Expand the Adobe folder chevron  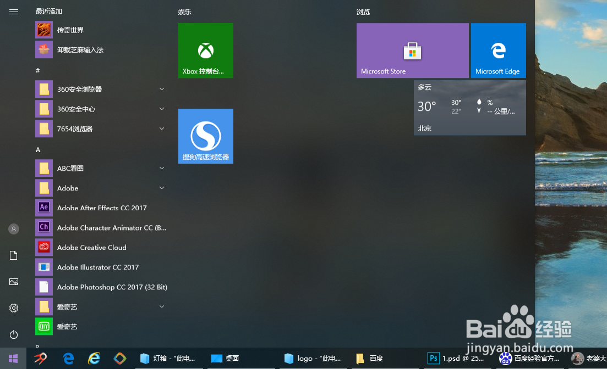[x=162, y=188]
